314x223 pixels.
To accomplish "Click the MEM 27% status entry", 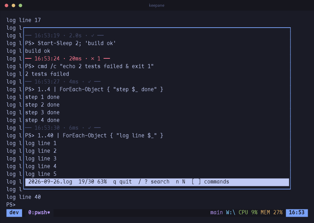I will [271, 213].
